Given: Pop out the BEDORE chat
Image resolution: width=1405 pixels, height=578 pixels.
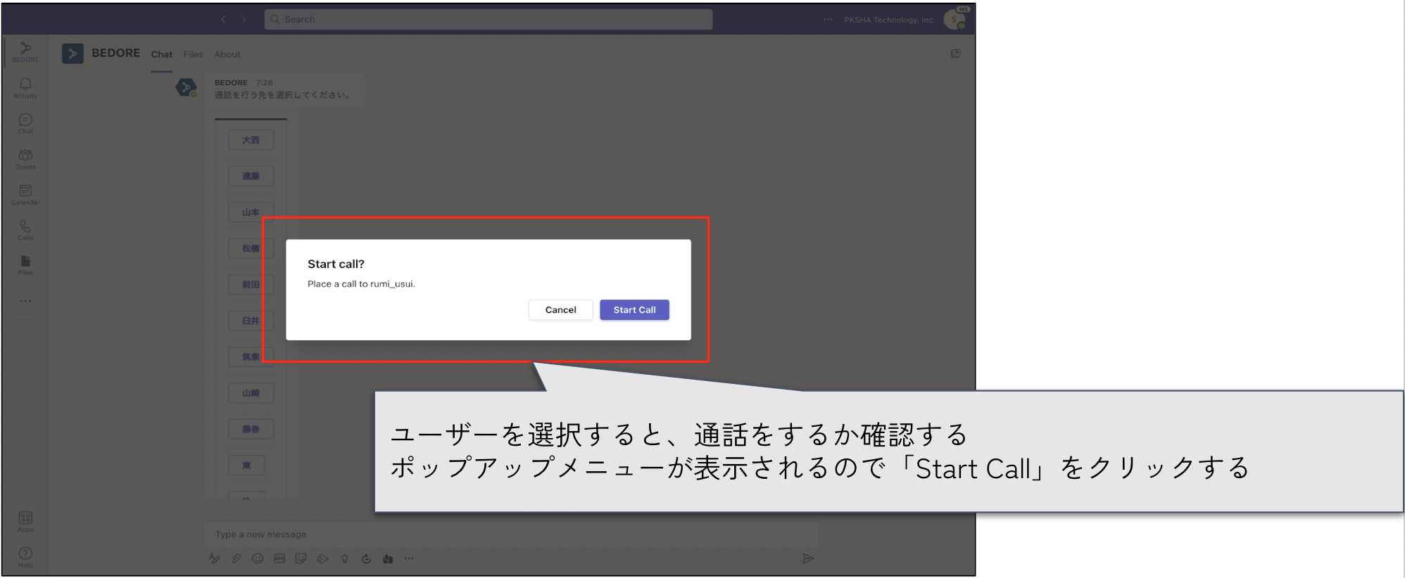Looking at the screenshot, I should 955,53.
